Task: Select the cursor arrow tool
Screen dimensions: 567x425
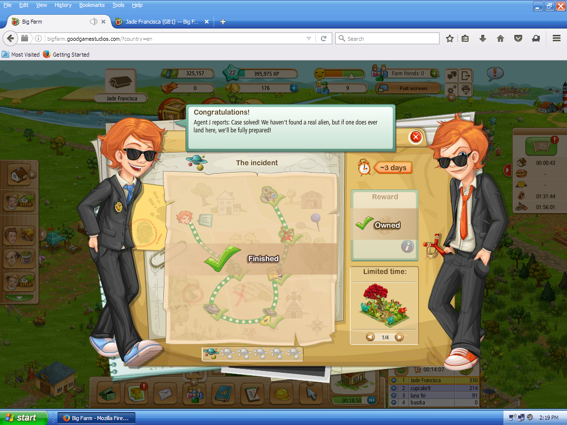Action: (311, 394)
